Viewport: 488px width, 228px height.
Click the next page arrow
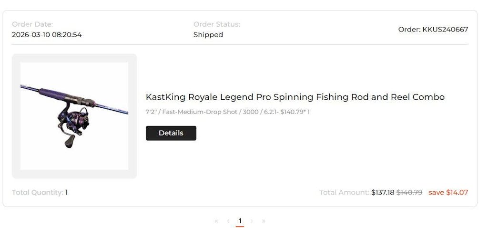[x=252, y=221]
